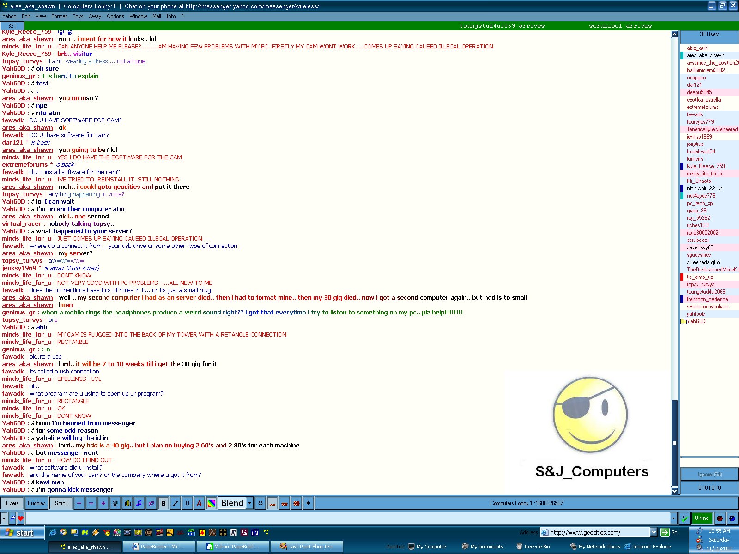Click the black left arrow toolbar button

pyautogui.click(x=309, y=503)
